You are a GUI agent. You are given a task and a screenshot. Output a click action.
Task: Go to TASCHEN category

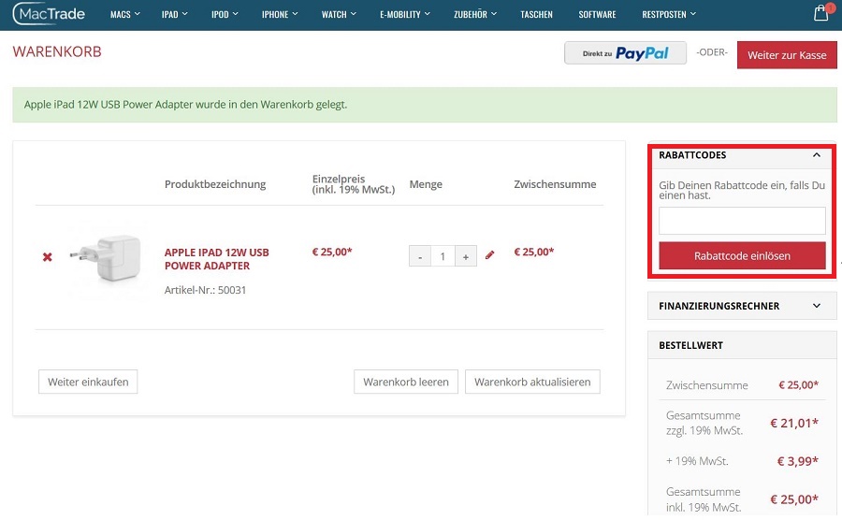[536, 14]
